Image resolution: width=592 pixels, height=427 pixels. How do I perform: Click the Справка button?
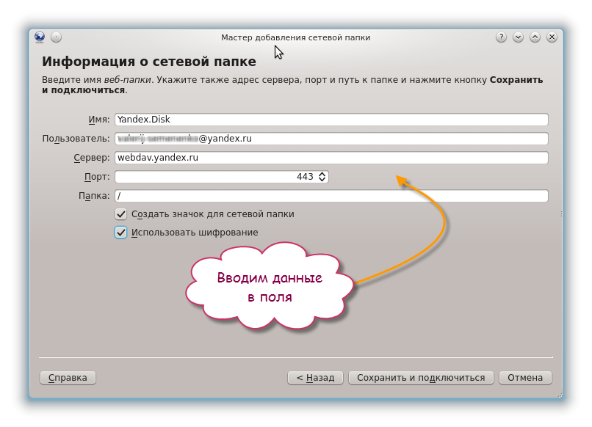point(68,378)
